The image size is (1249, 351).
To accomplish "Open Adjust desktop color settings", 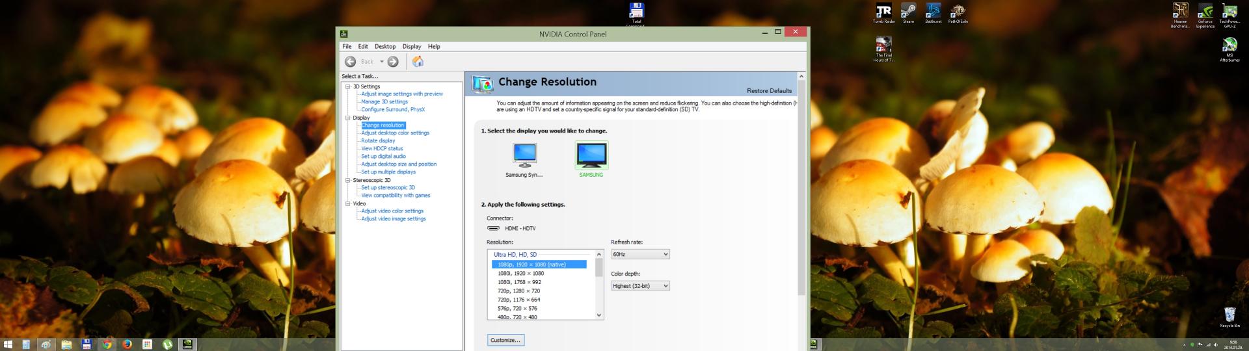I will coord(395,133).
